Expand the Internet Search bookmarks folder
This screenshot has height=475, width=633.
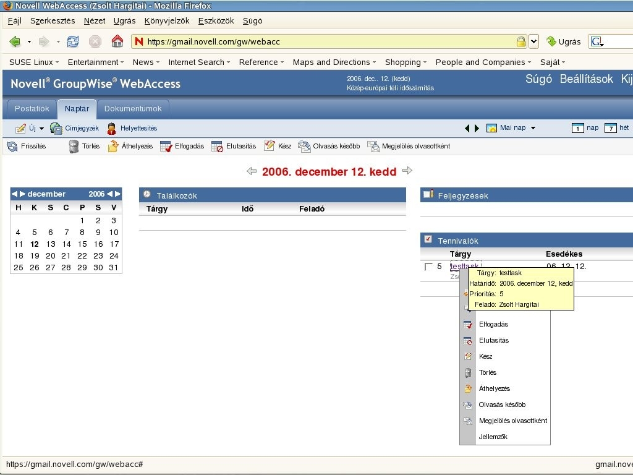[x=199, y=62]
